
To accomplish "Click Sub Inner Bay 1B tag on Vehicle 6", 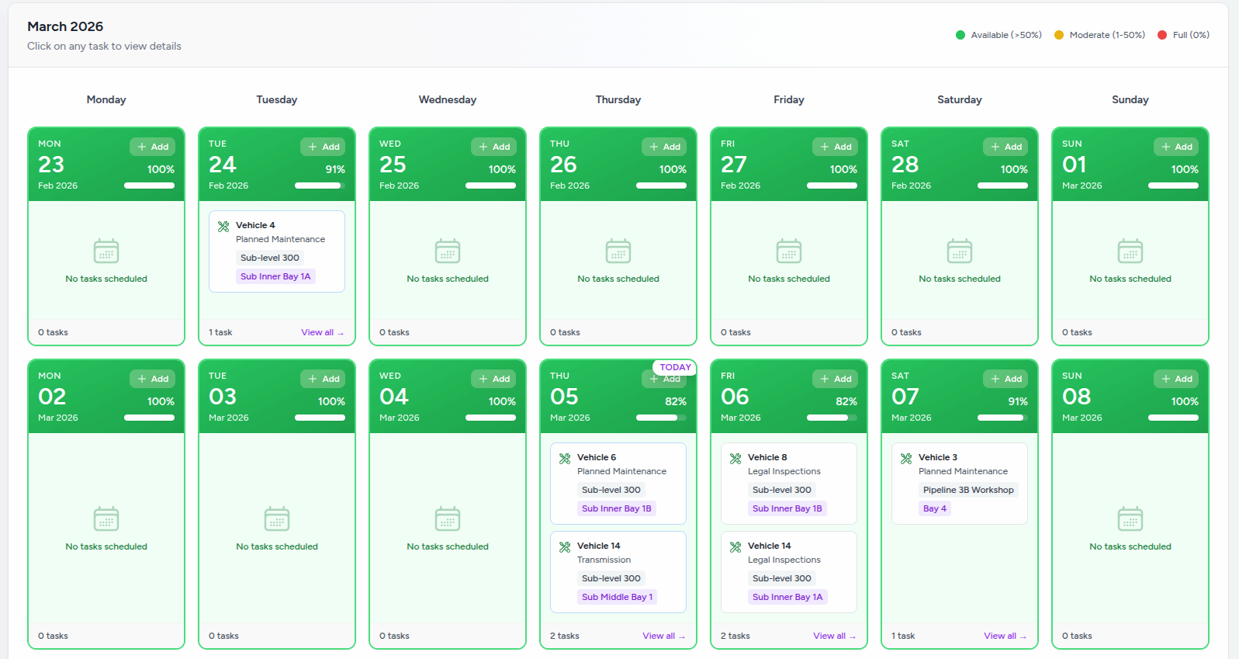I will [617, 508].
